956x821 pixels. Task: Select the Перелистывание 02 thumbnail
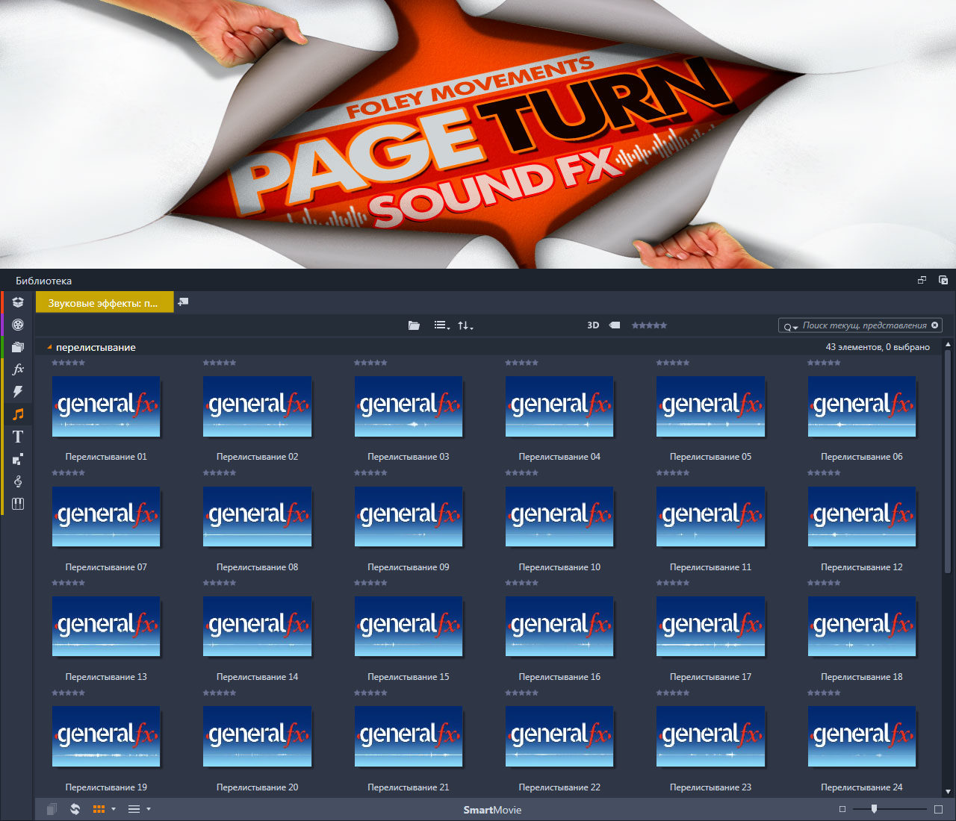tap(257, 406)
